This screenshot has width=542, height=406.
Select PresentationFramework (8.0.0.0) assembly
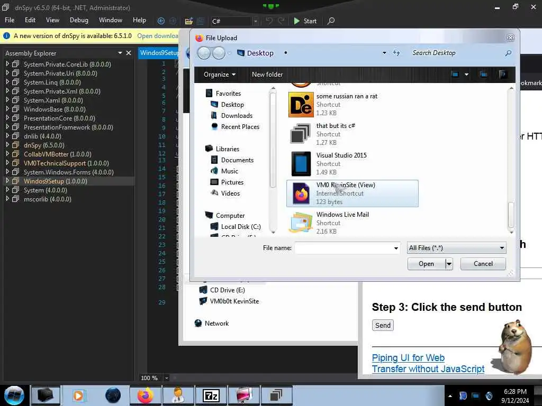coord(68,127)
